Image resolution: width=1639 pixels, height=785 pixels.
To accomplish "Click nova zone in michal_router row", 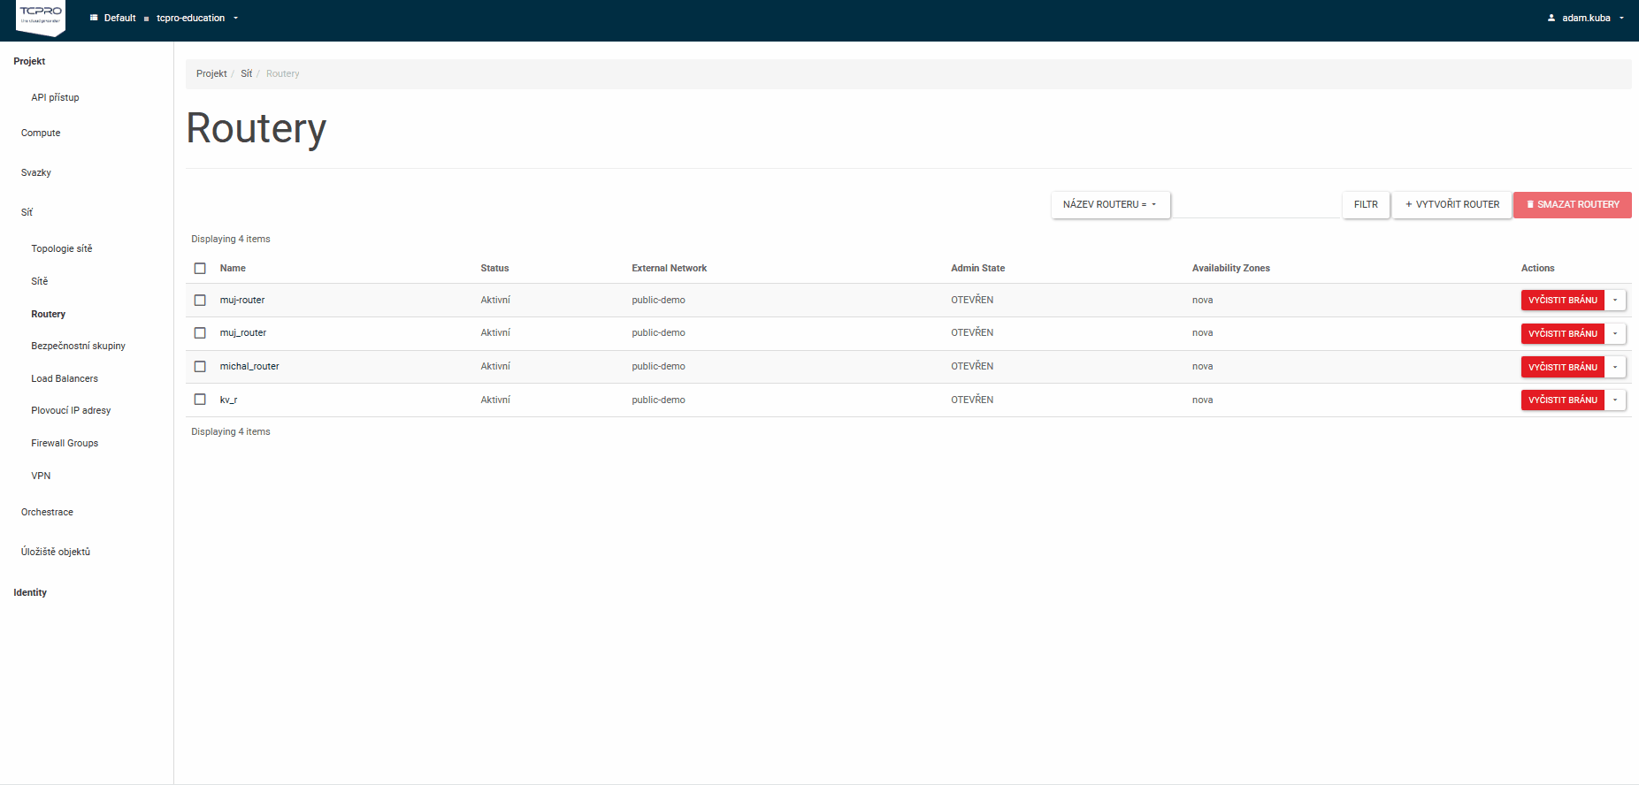I will (x=1202, y=366).
